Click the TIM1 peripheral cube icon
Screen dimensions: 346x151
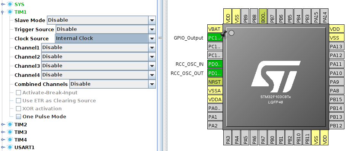click(x=10, y=12)
